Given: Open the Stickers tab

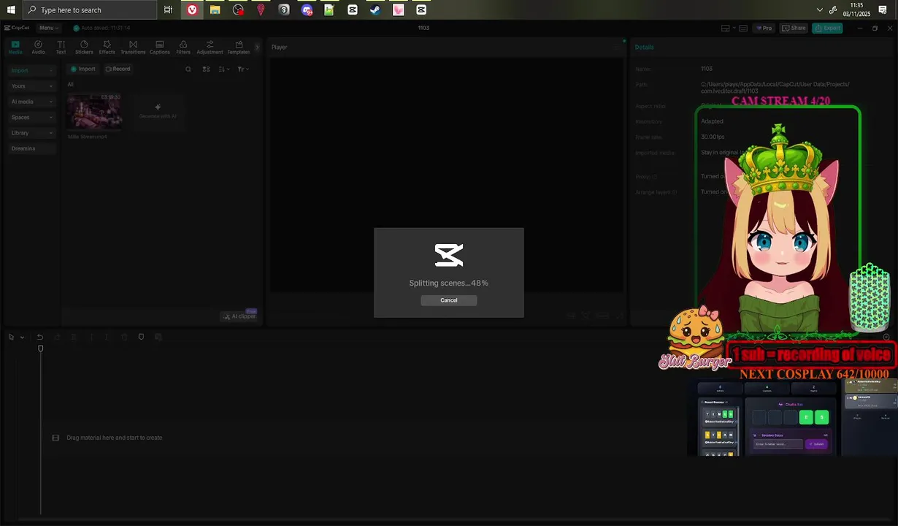Looking at the screenshot, I should point(84,47).
